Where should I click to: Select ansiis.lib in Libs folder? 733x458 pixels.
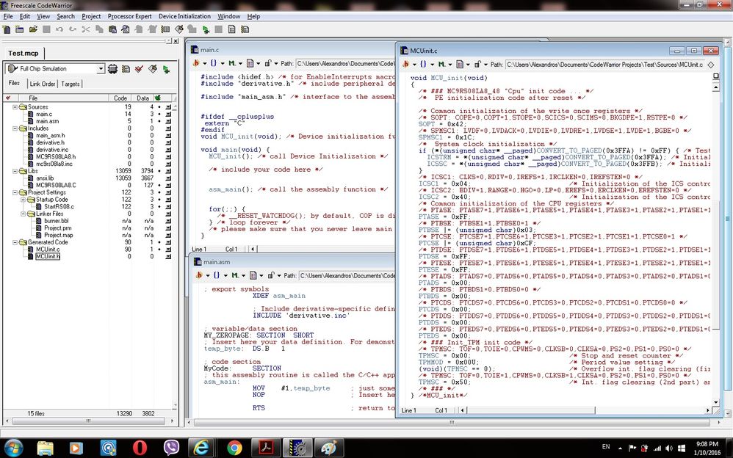point(45,178)
